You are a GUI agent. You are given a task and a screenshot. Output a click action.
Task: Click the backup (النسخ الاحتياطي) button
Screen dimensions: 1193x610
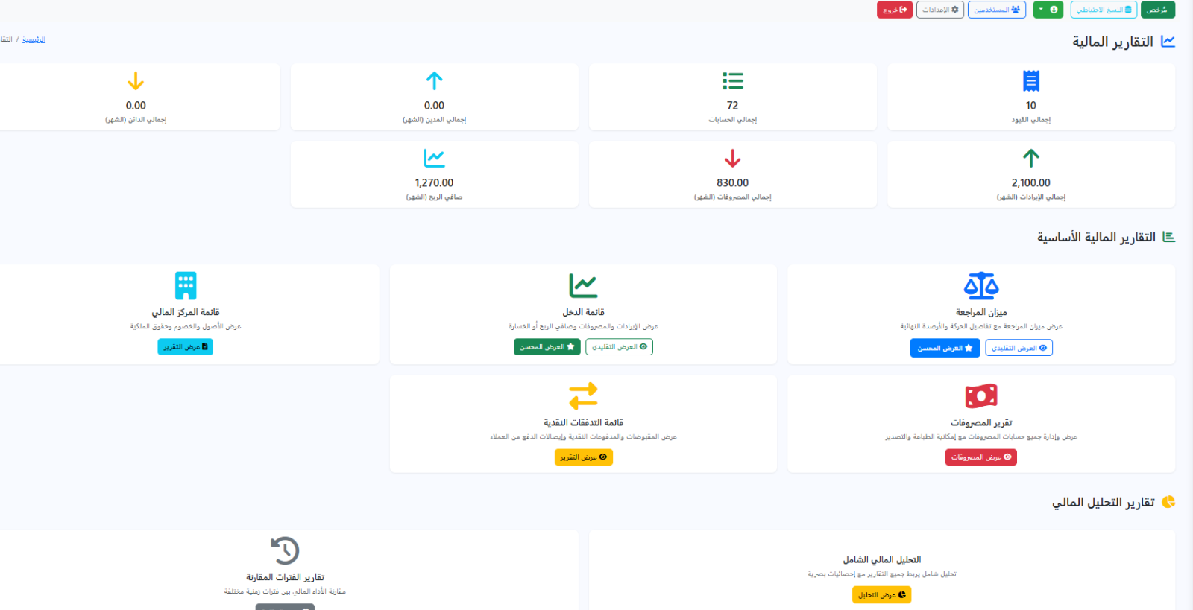pyautogui.click(x=1104, y=10)
